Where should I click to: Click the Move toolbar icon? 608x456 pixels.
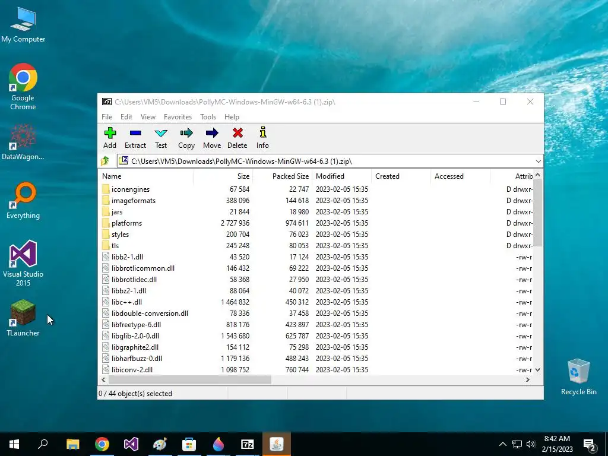[x=212, y=138]
